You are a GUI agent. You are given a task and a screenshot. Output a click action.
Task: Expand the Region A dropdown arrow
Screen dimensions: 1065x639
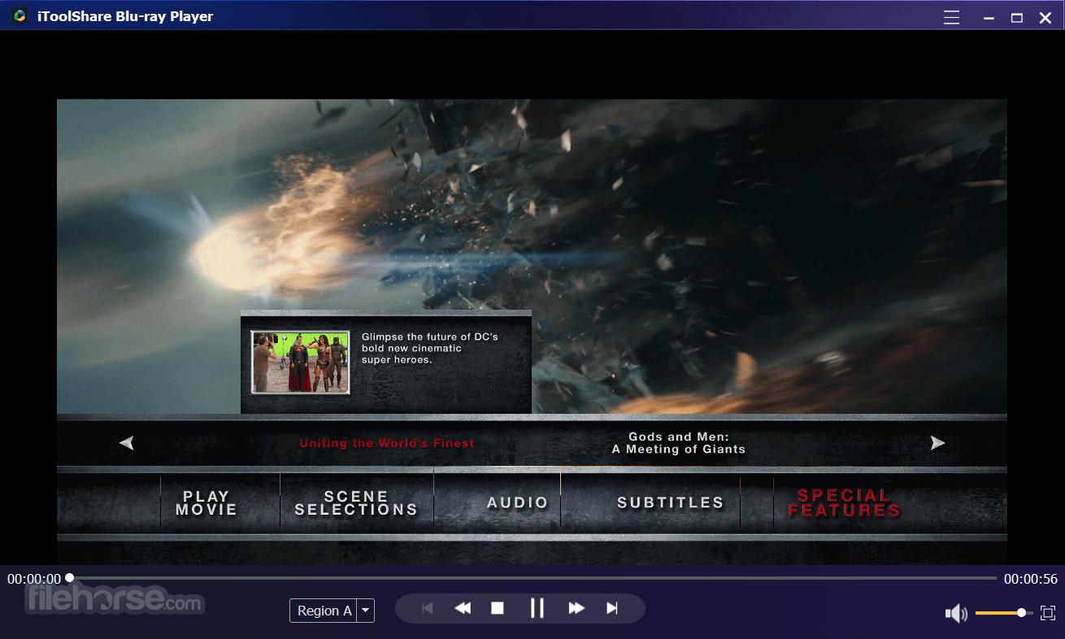366,611
